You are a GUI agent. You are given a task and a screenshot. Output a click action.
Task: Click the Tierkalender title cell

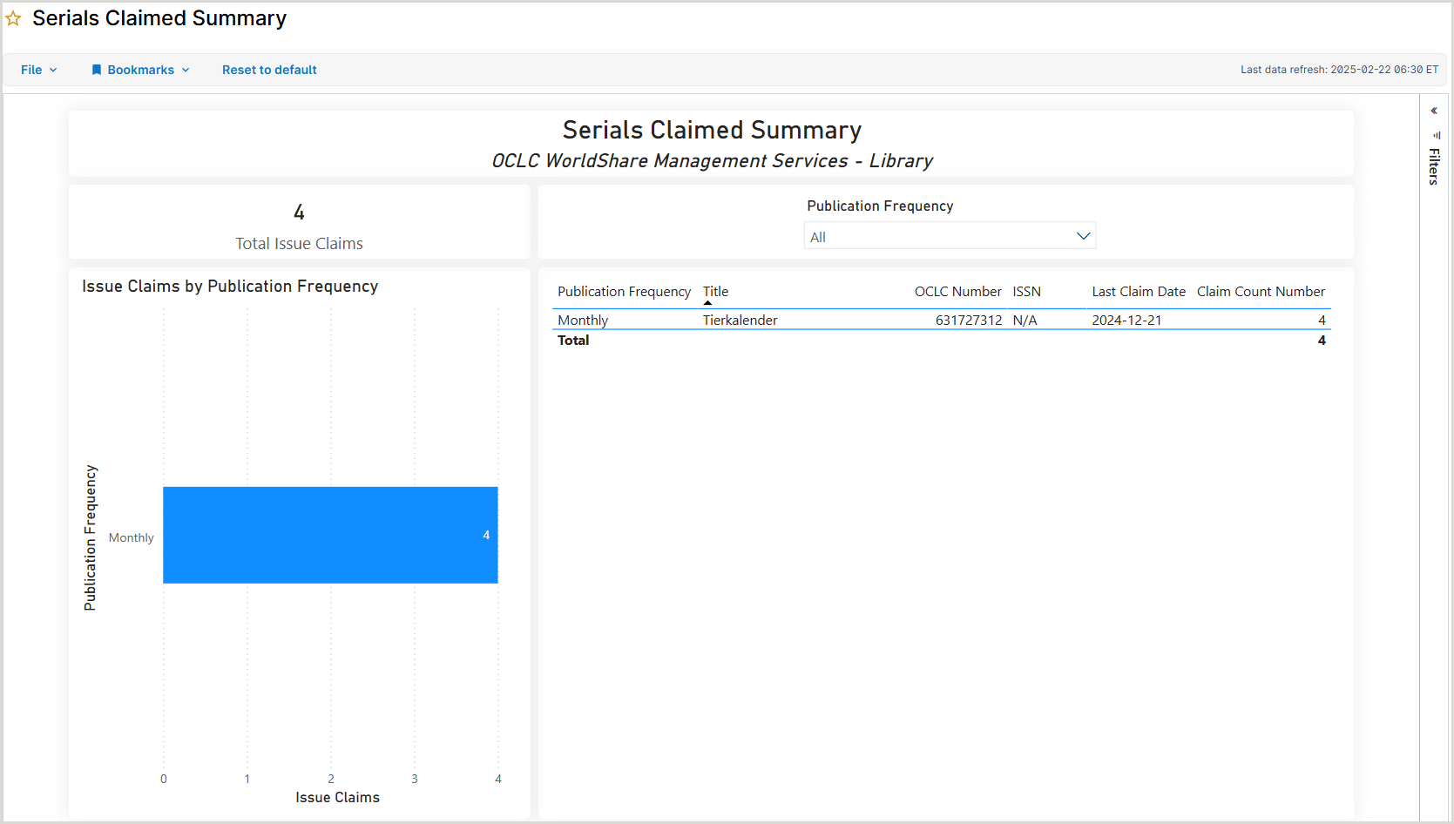click(x=740, y=321)
